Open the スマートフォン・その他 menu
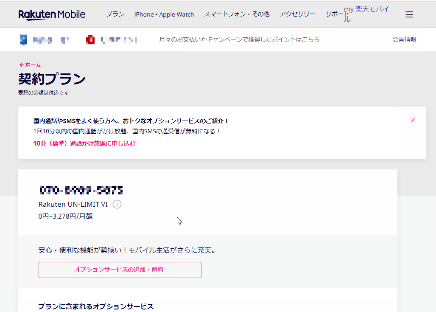The width and height of the screenshot is (436, 312). (x=237, y=14)
